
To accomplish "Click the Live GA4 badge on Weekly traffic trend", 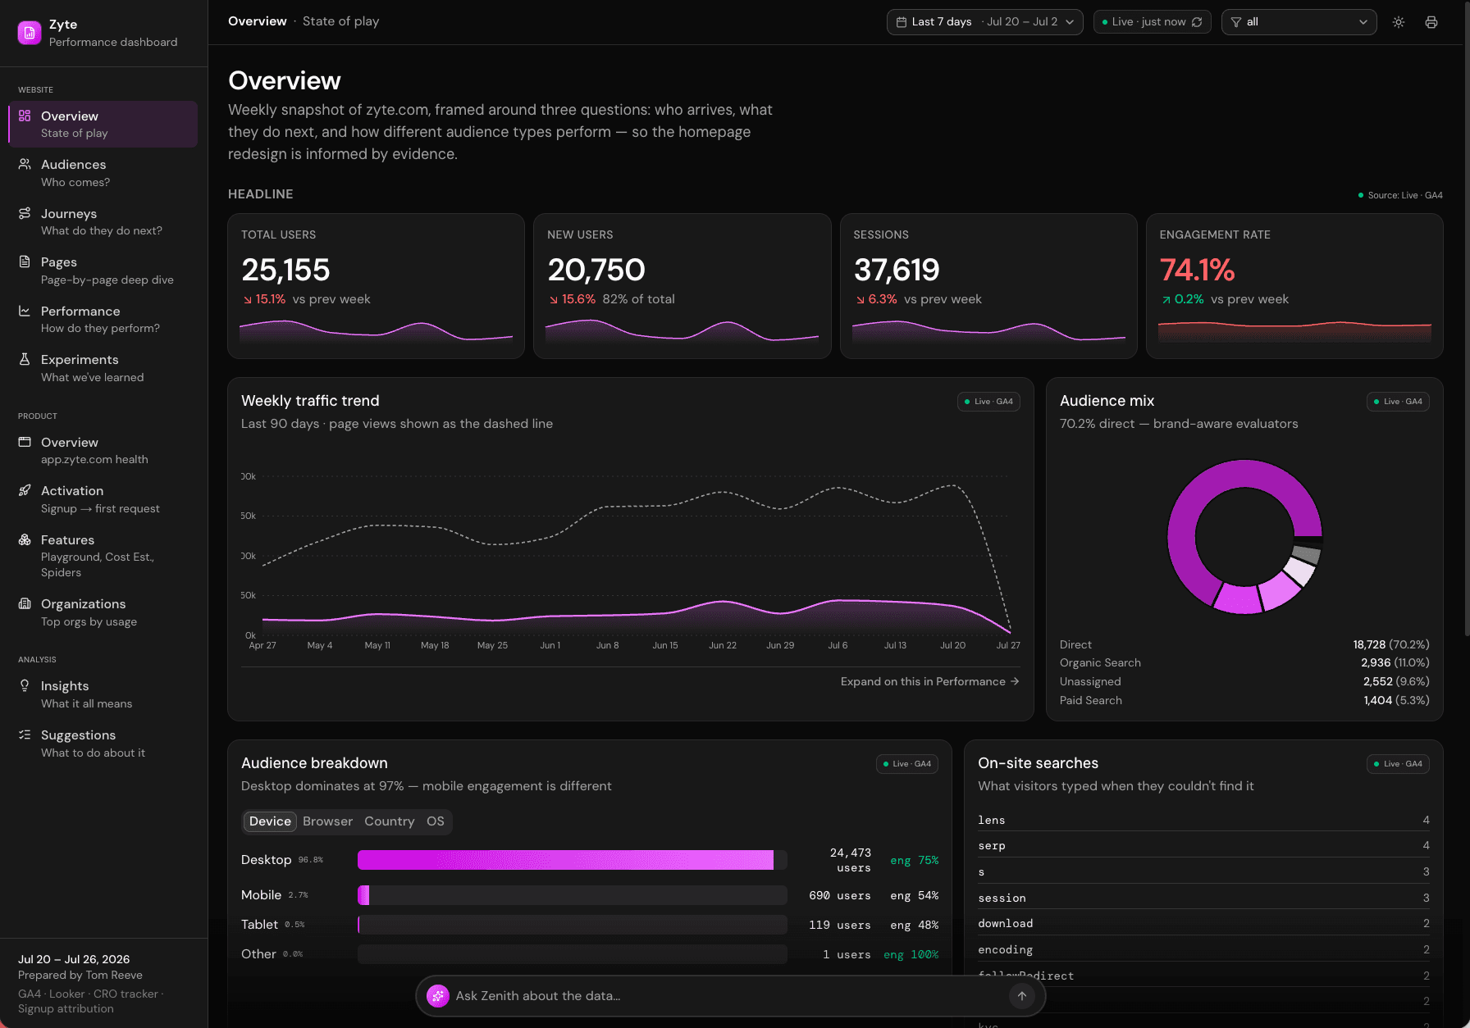I will coord(988,402).
